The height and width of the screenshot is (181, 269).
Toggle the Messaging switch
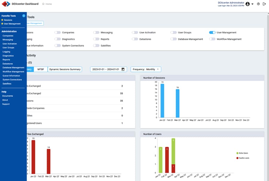pos(96,32)
